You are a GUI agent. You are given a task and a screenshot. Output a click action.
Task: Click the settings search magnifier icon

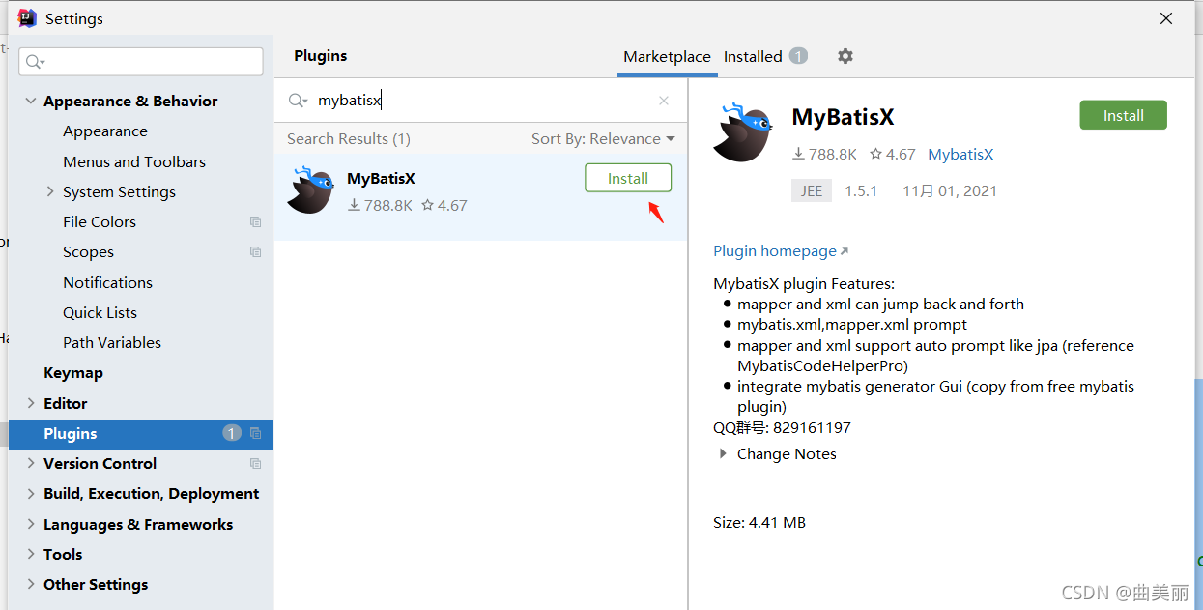(34, 62)
